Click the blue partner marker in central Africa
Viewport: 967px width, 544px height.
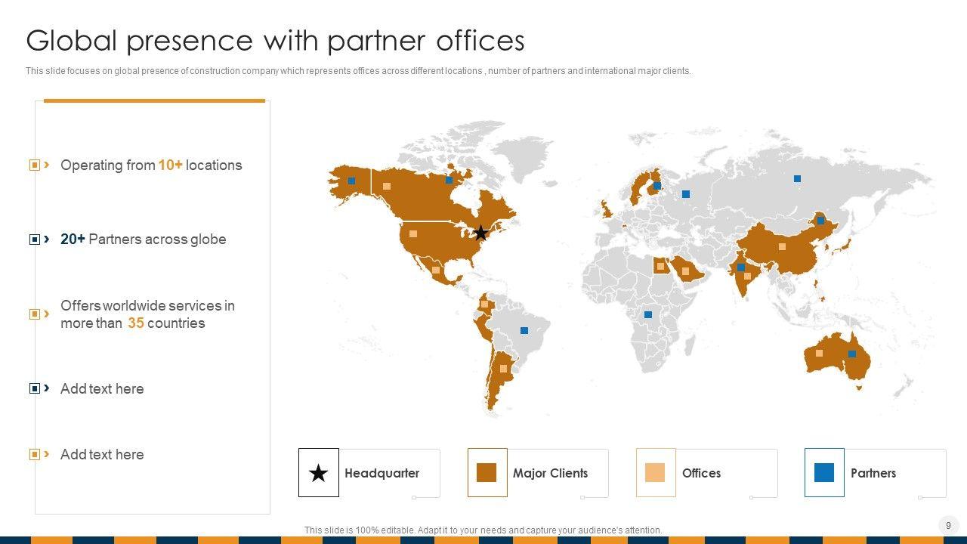647,314
